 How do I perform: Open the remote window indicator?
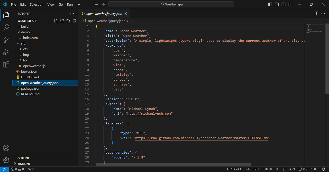click(4, 169)
